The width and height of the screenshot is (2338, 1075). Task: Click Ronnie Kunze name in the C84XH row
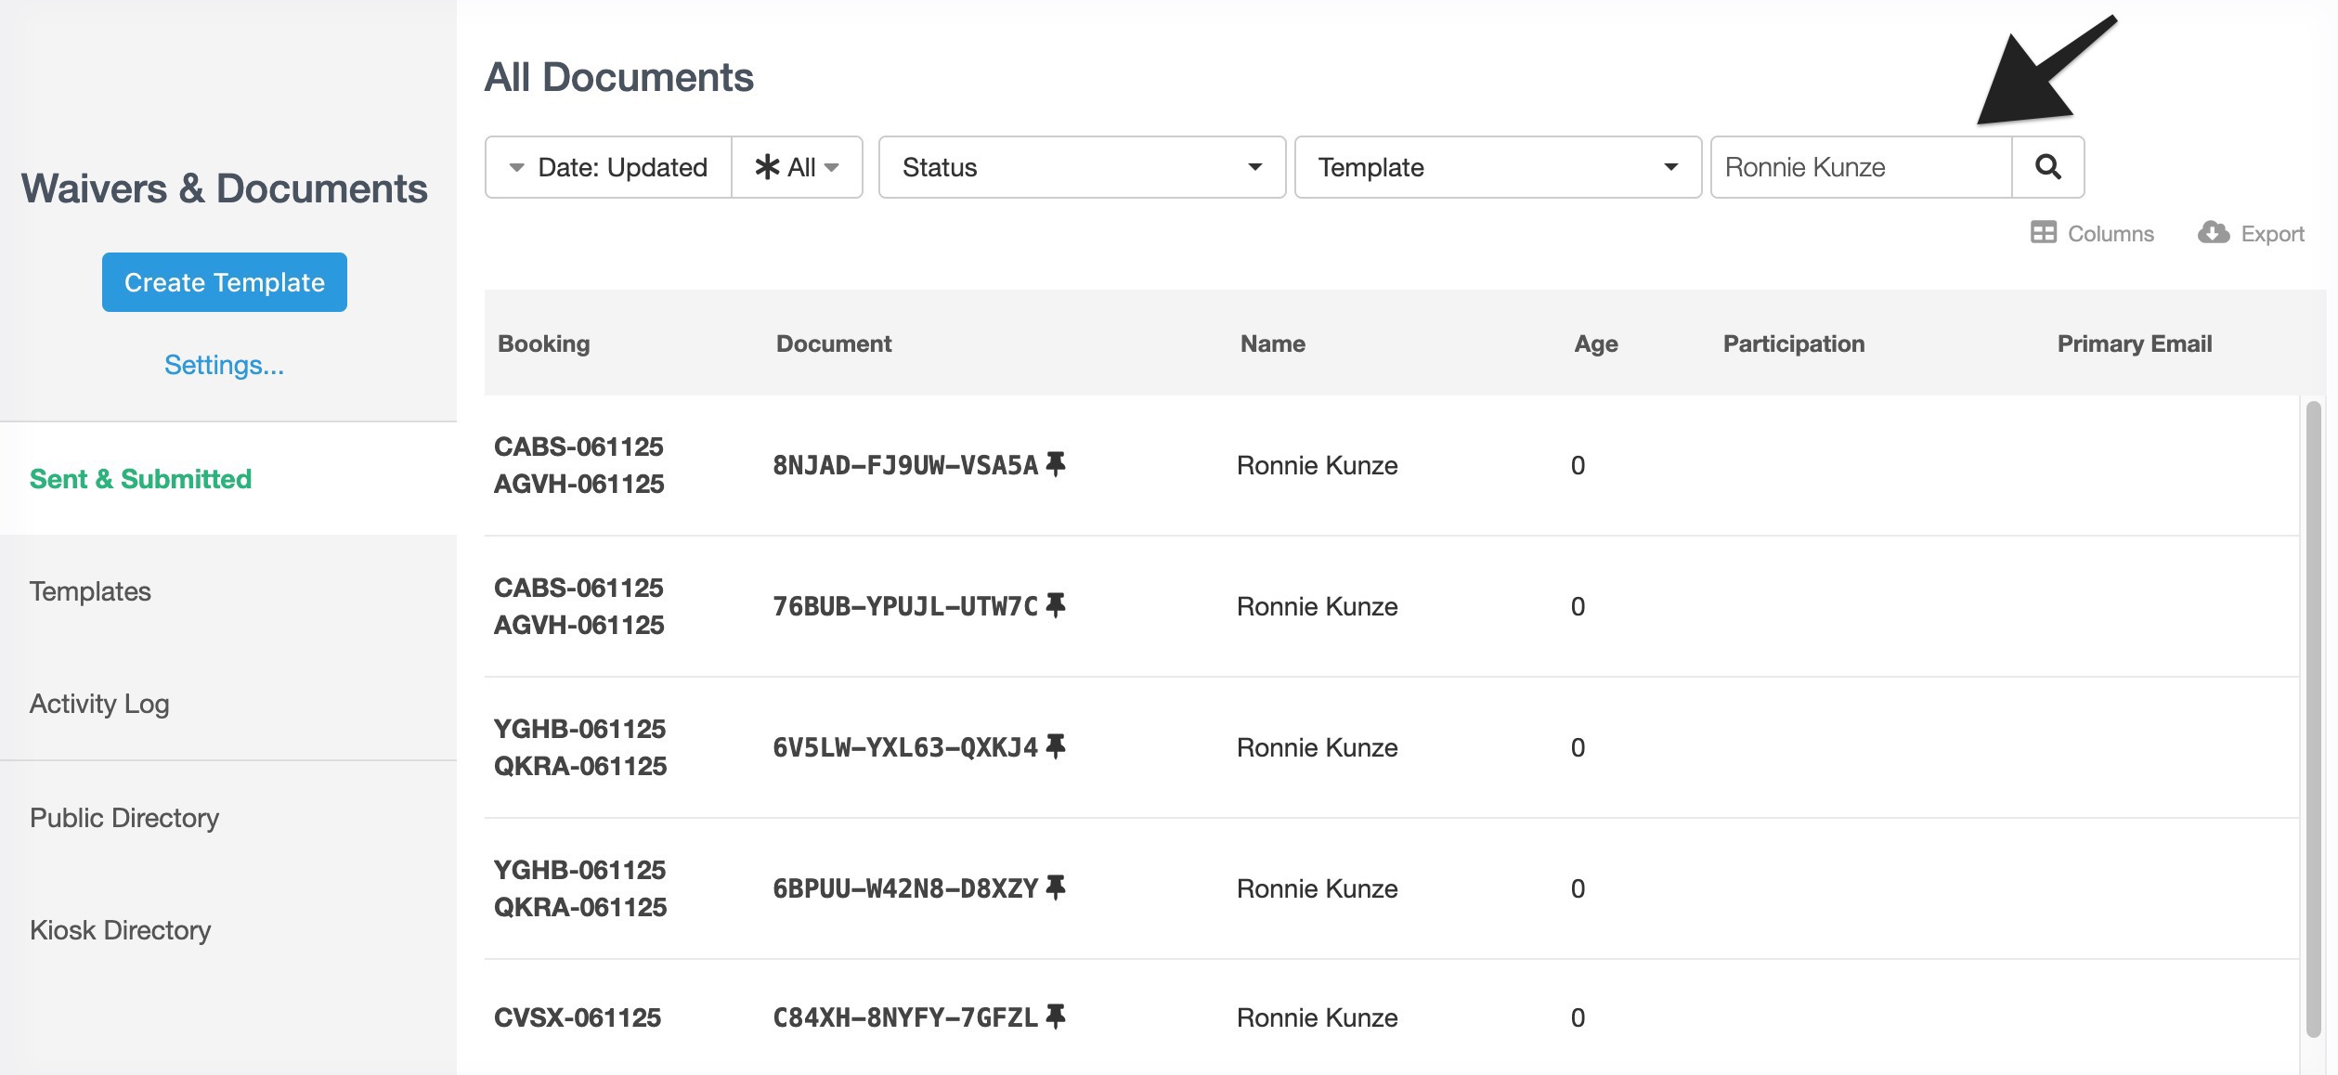(x=1318, y=1017)
